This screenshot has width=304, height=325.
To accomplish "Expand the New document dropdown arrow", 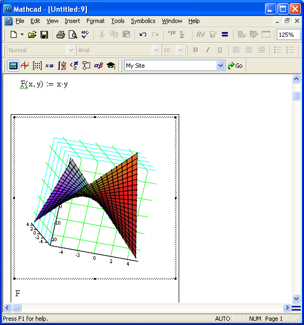I will (22, 34).
